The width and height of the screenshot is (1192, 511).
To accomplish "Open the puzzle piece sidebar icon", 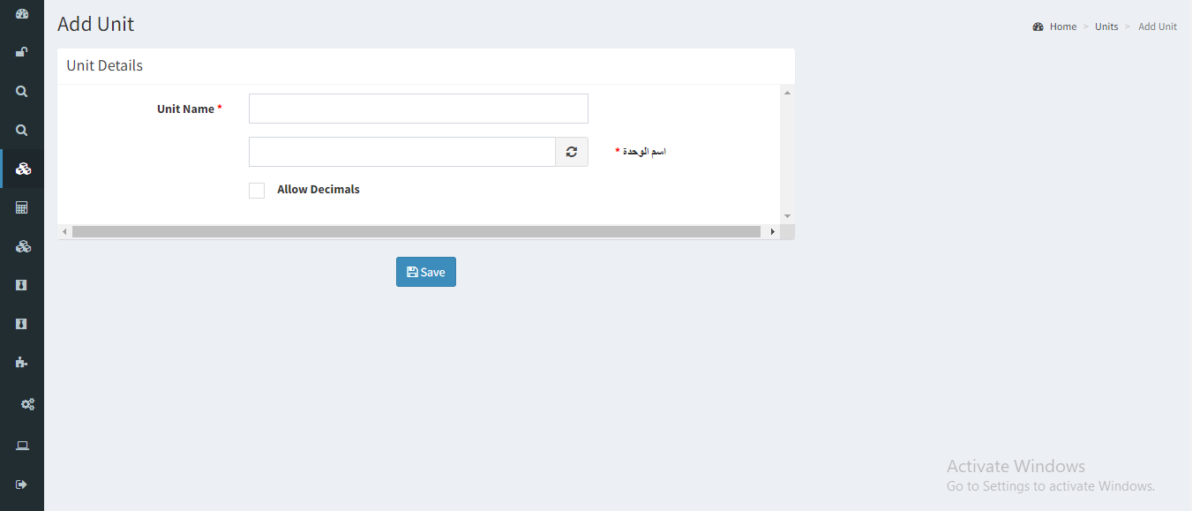I will (22, 362).
